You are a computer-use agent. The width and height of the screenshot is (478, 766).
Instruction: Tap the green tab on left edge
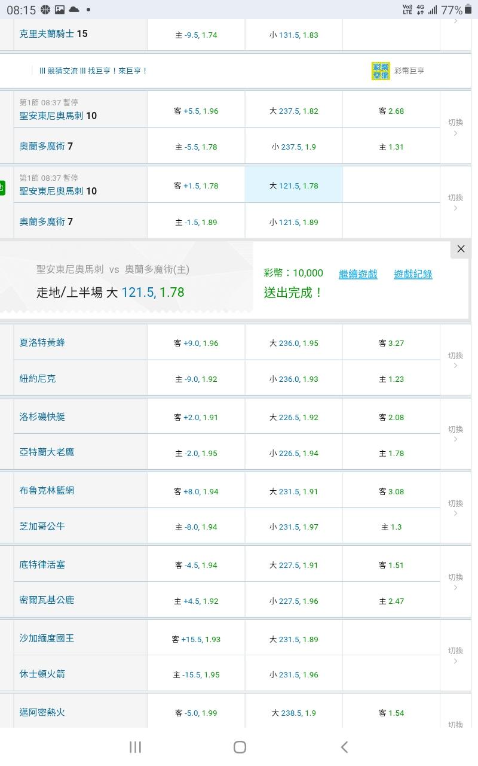2,187
